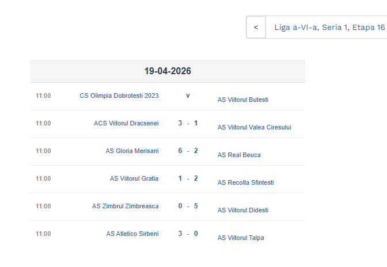Screen dimensions: 387x267
Task: Open CS Olimpia Dobrotesti 2023 team page
Action: coord(119,96)
